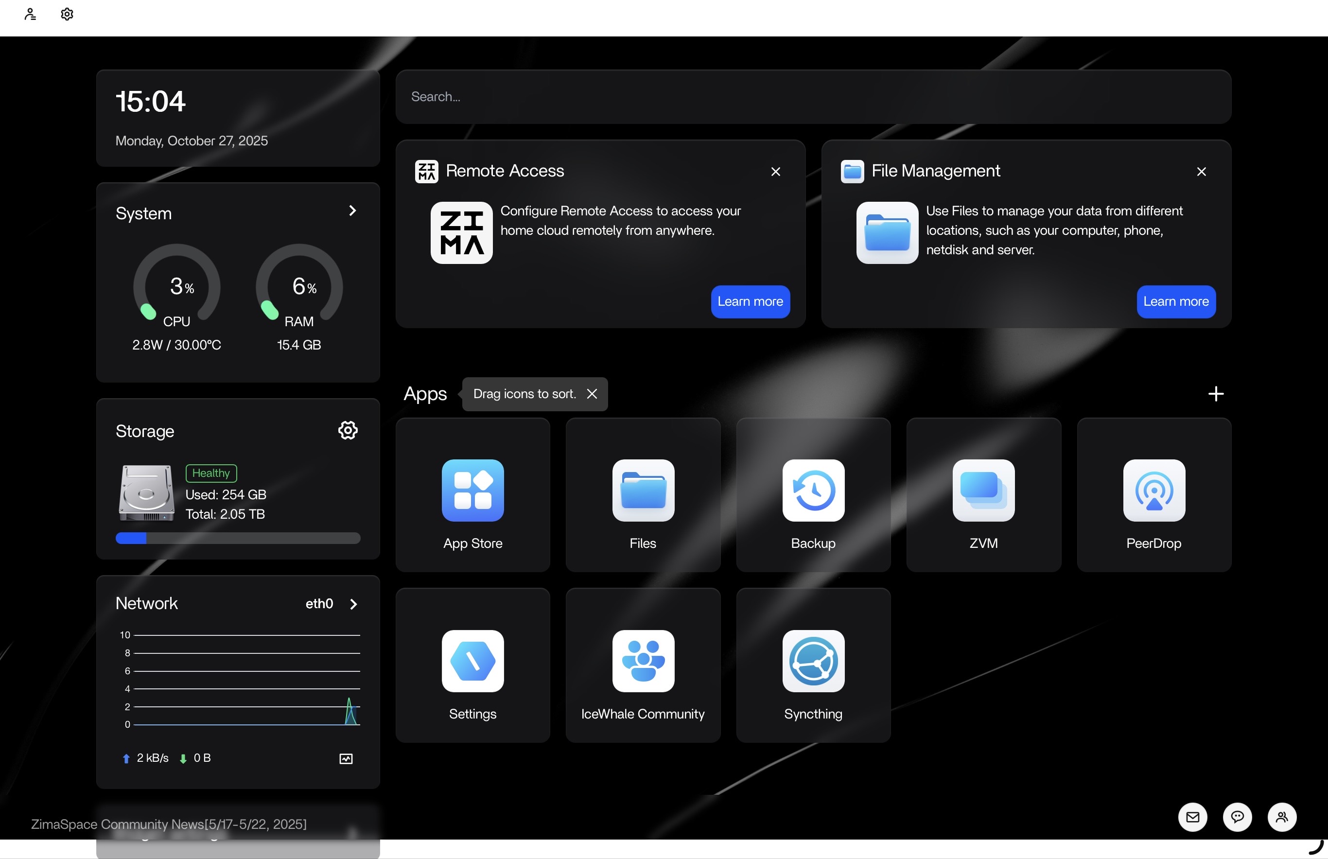Dismiss the Drag icons to sort tip
This screenshot has width=1328, height=859.
point(592,394)
